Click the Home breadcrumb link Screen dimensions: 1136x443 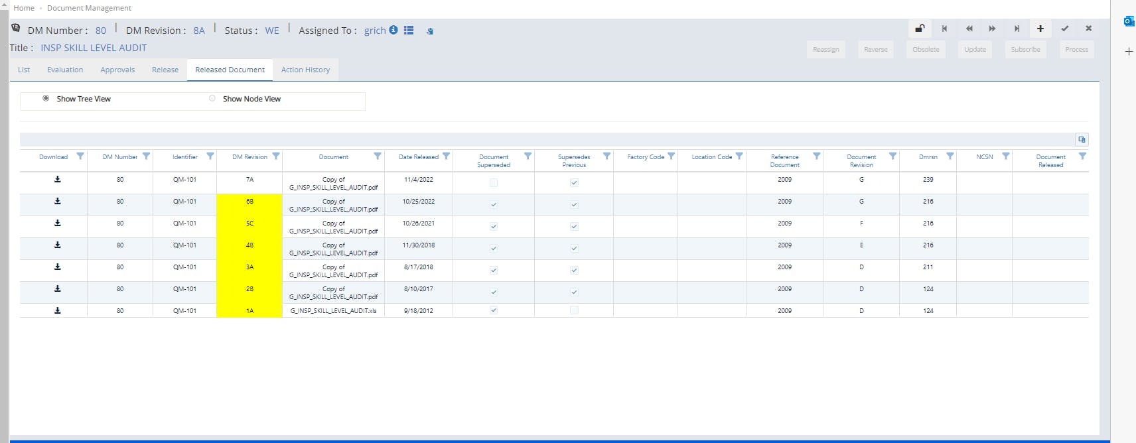tap(24, 8)
